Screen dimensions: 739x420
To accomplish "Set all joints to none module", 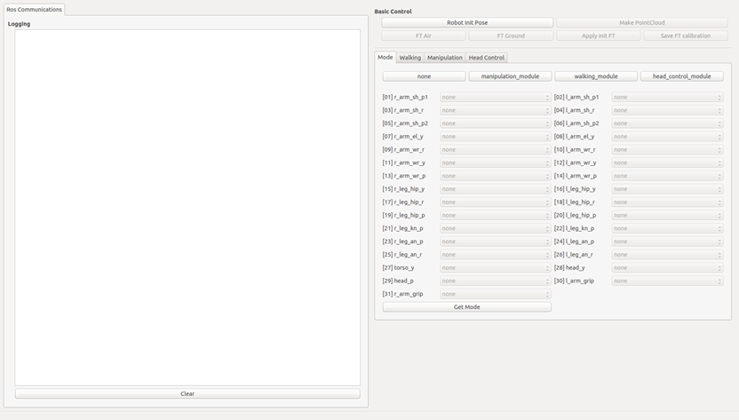I will click(424, 76).
